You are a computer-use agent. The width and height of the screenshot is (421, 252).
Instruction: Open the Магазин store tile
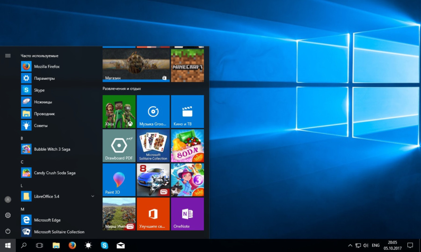coord(136,65)
